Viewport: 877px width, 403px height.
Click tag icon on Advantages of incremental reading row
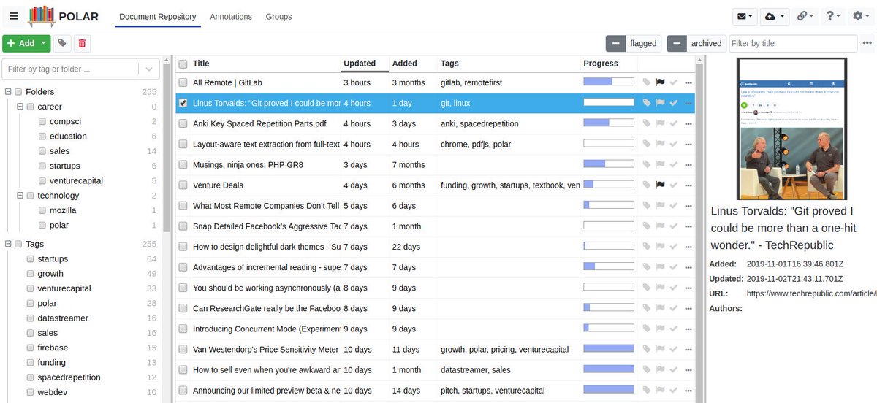pos(646,267)
